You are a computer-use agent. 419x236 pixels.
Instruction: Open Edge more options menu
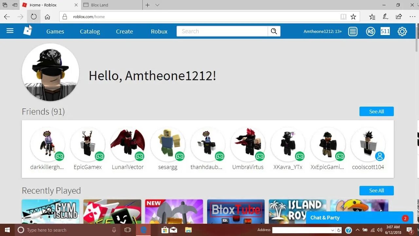412,17
